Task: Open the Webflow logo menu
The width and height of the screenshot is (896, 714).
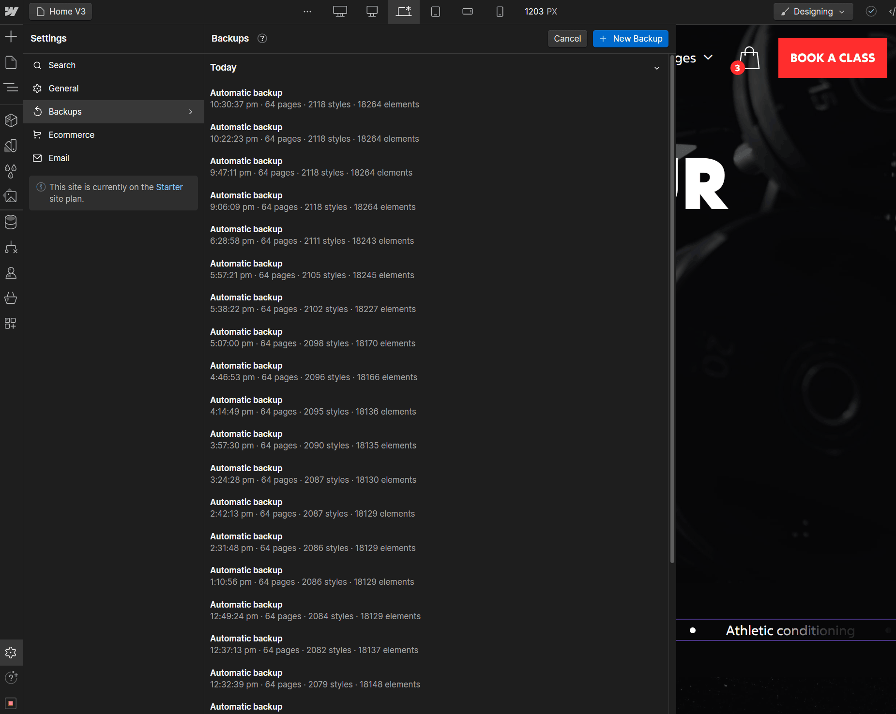Action: tap(11, 12)
